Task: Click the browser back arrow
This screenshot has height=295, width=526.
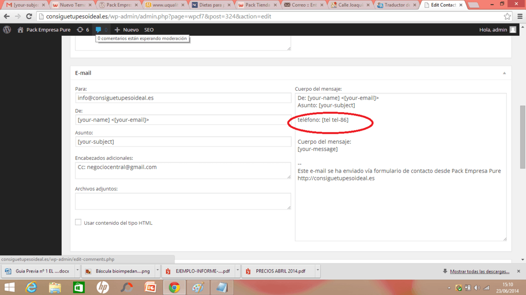Action: [x=7, y=16]
